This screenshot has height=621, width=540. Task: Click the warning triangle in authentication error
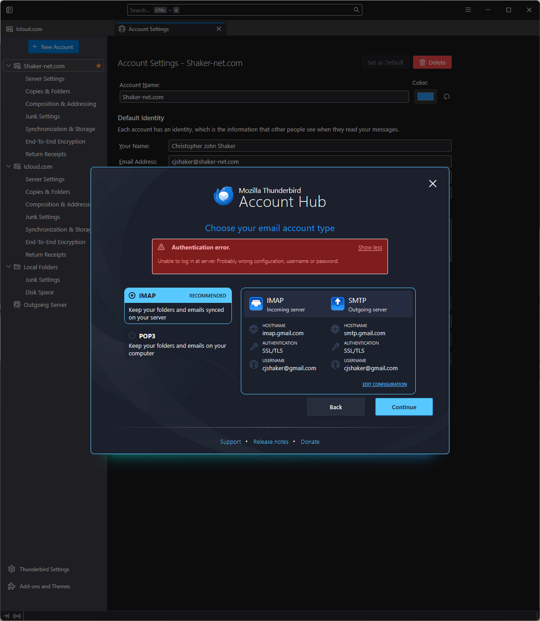coord(161,247)
